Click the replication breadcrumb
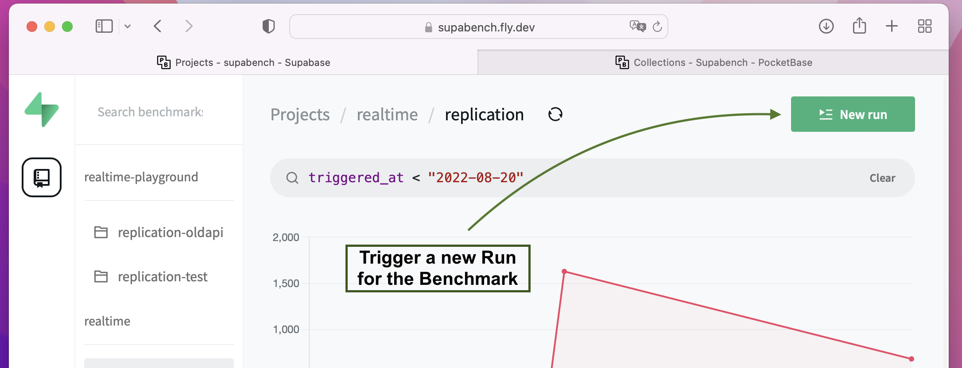The height and width of the screenshot is (368, 962). pos(484,115)
